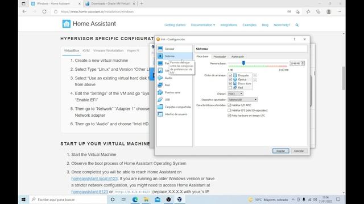Toggle Disco duro boot order checkbox
The height and width of the screenshot is (204, 364).
(230, 83)
